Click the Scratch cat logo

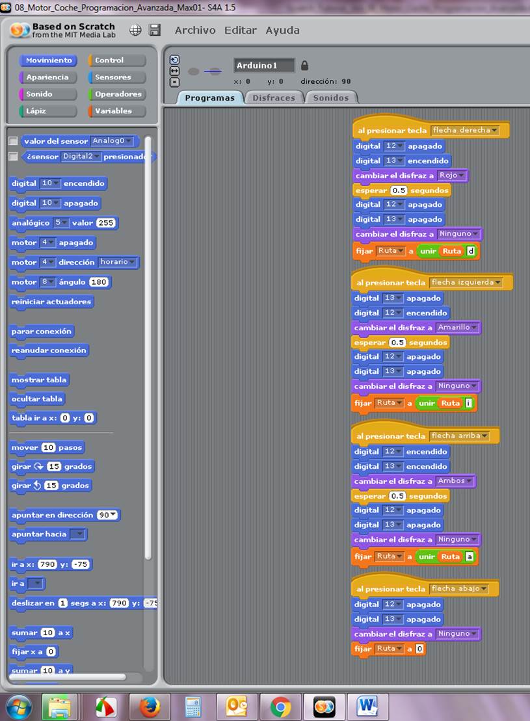point(18,31)
